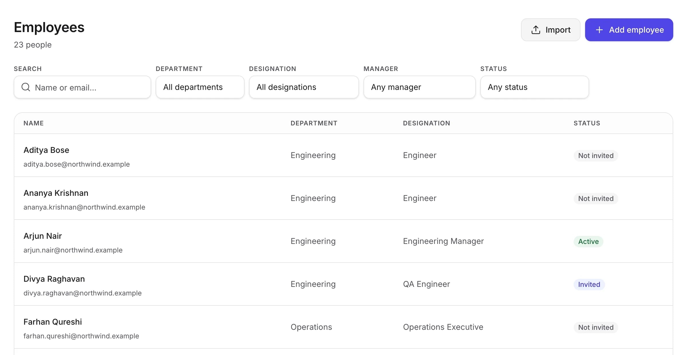
Task: Click QA Engineer designation cell
Action: pyautogui.click(x=427, y=284)
